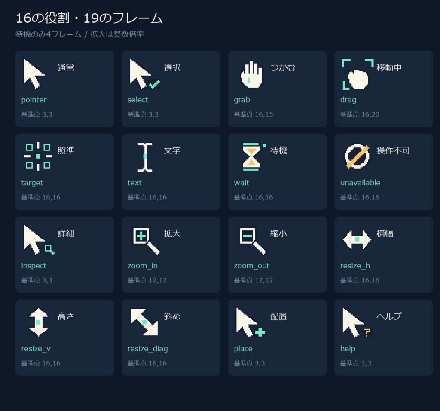Click the 'zoom_out' name label

coord(251,266)
